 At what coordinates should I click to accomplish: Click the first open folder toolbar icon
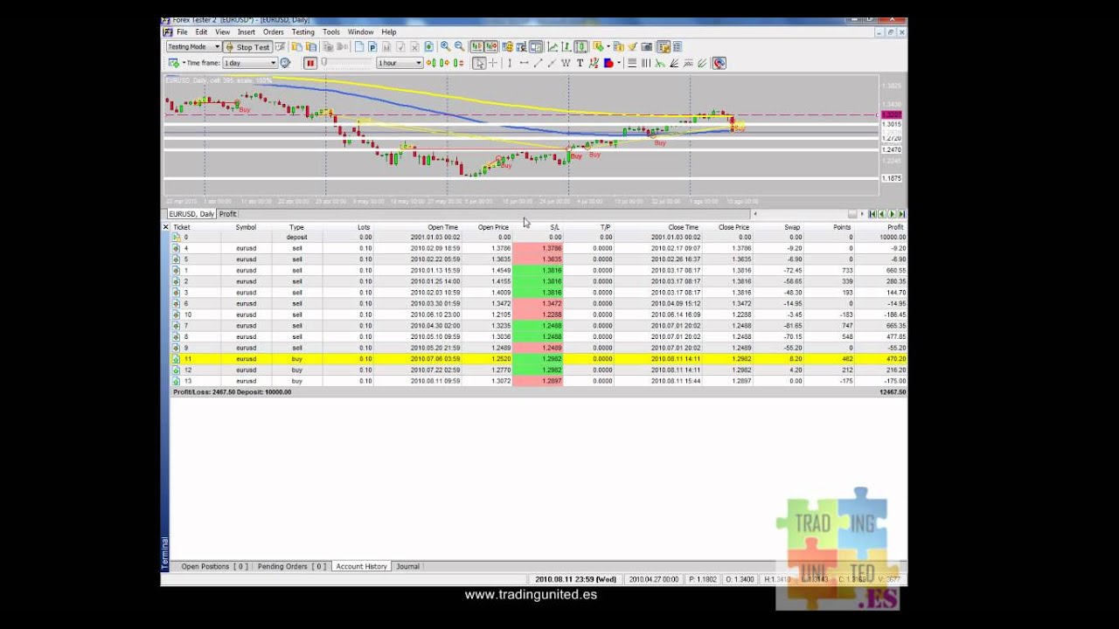[297, 46]
